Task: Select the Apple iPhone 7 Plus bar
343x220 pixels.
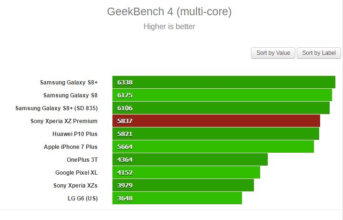Action: point(213,147)
